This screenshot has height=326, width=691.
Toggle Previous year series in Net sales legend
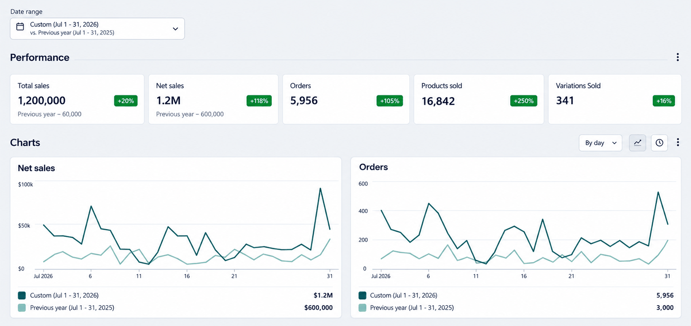66,308
